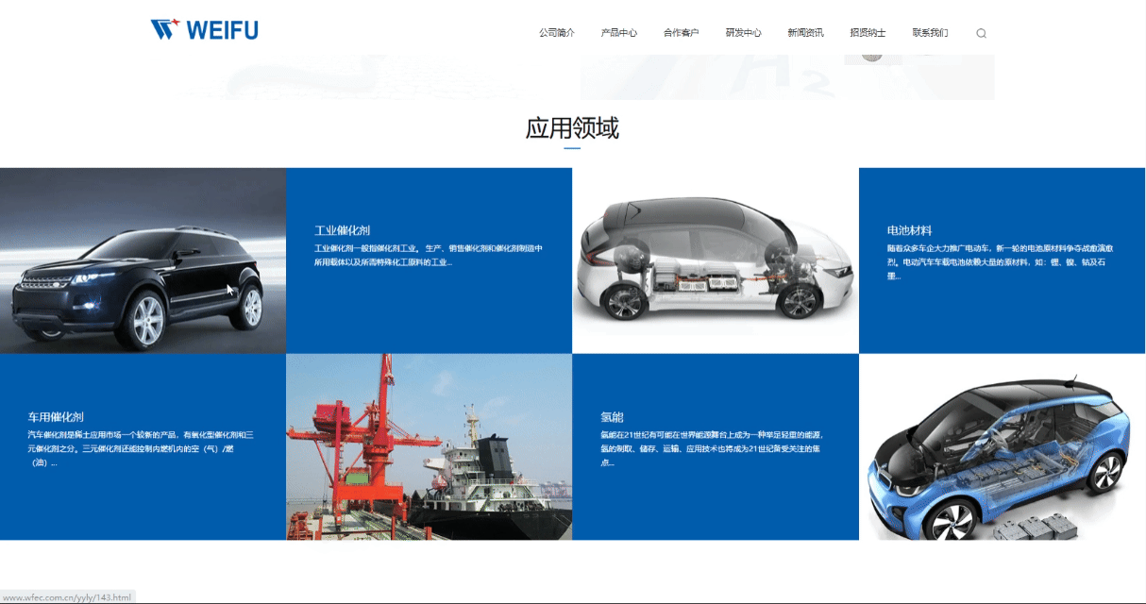
Task: Open the 应用领域 section heading
Action: click(572, 127)
